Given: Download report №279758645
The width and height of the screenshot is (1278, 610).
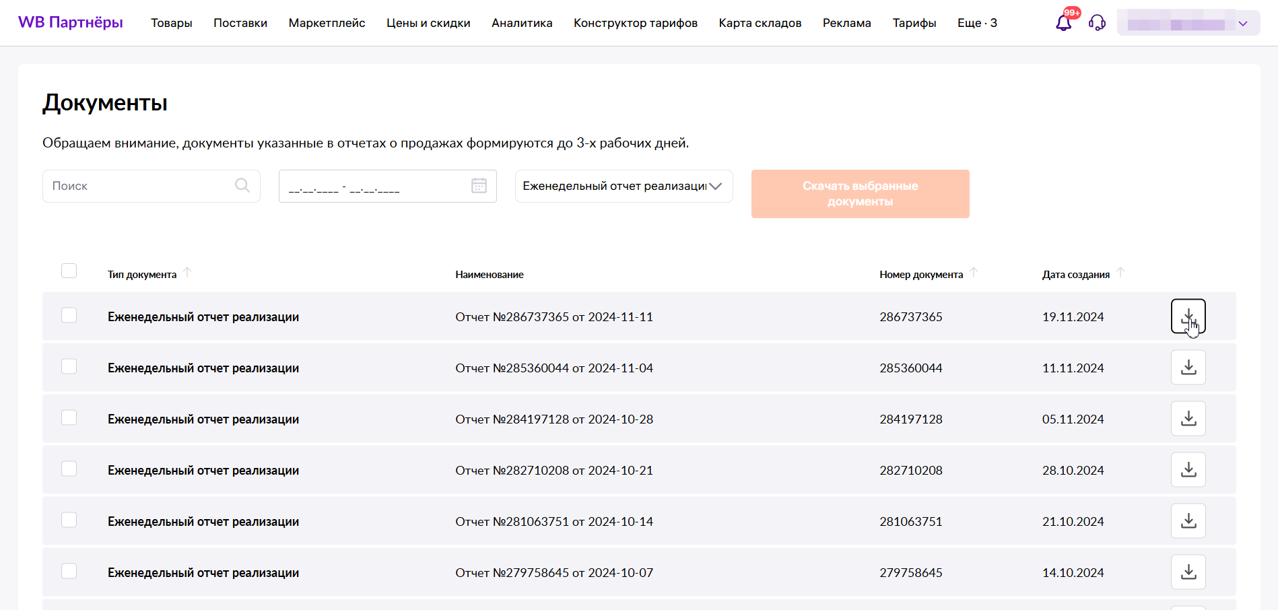Looking at the screenshot, I should point(1188,572).
